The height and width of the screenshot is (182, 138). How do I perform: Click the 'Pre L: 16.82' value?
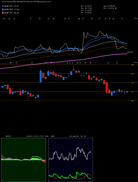87,10
